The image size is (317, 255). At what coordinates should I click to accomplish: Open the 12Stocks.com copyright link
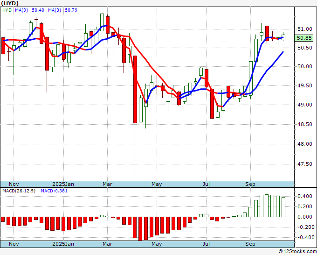click(x=297, y=252)
